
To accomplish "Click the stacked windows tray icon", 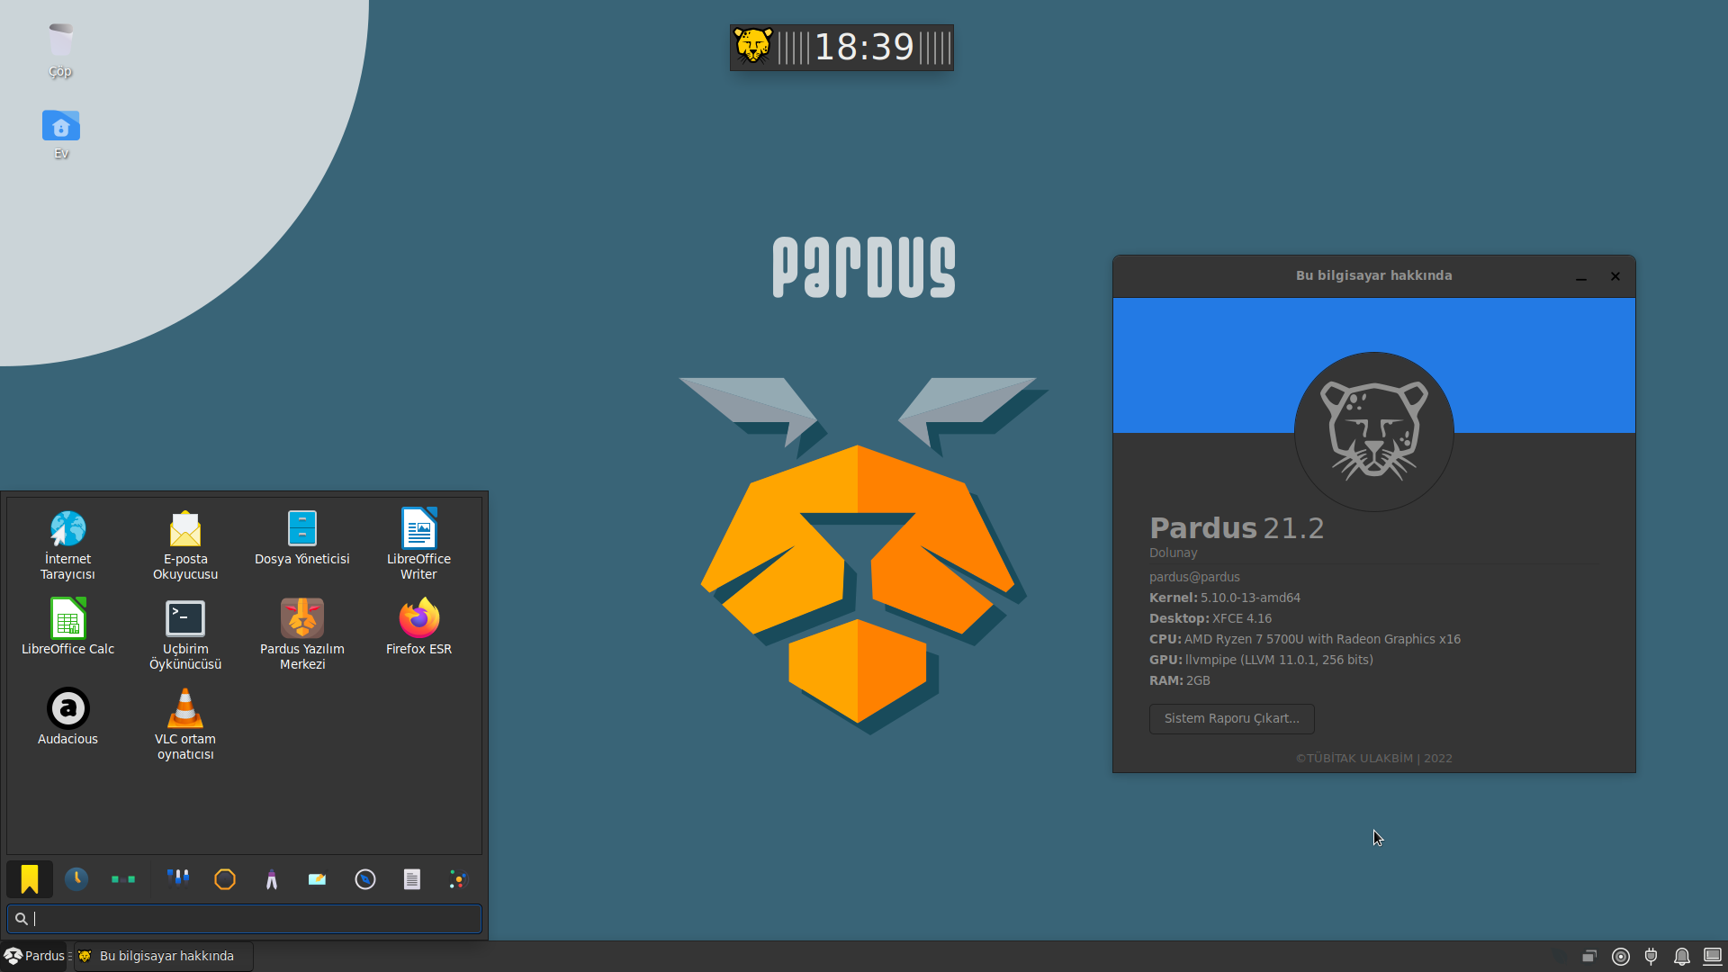I will (x=1589, y=957).
